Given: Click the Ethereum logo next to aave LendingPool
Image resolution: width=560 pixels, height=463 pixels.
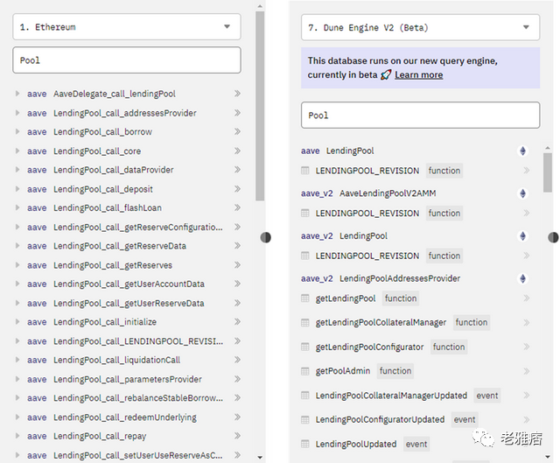Looking at the screenshot, I should 522,151.
